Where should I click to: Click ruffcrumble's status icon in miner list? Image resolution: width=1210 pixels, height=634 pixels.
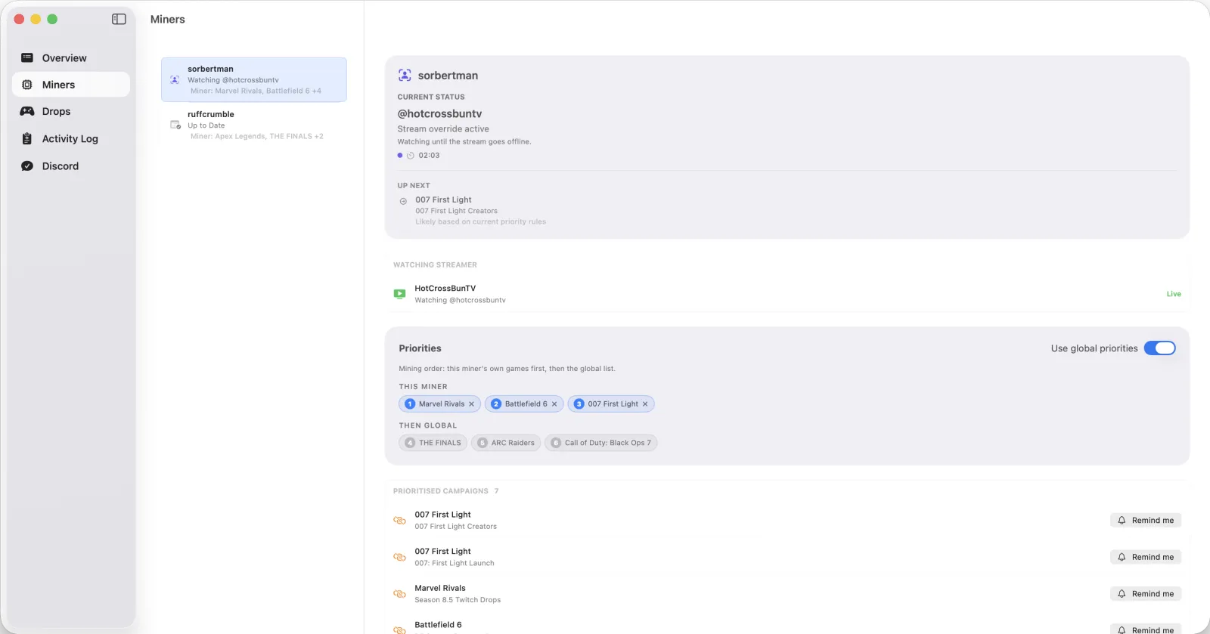click(175, 125)
